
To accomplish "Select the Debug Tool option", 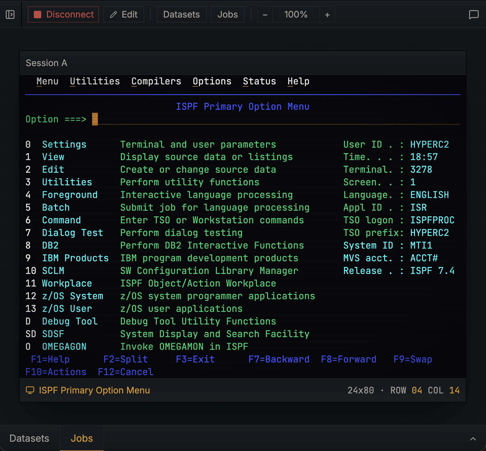I will point(70,321).
